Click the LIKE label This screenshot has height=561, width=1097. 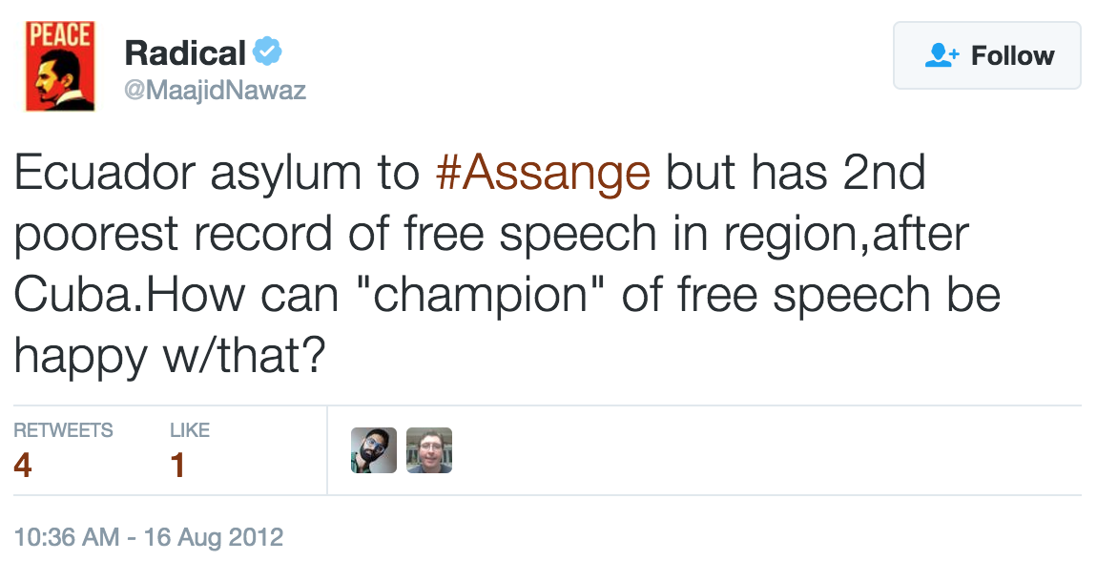[190, 430]
